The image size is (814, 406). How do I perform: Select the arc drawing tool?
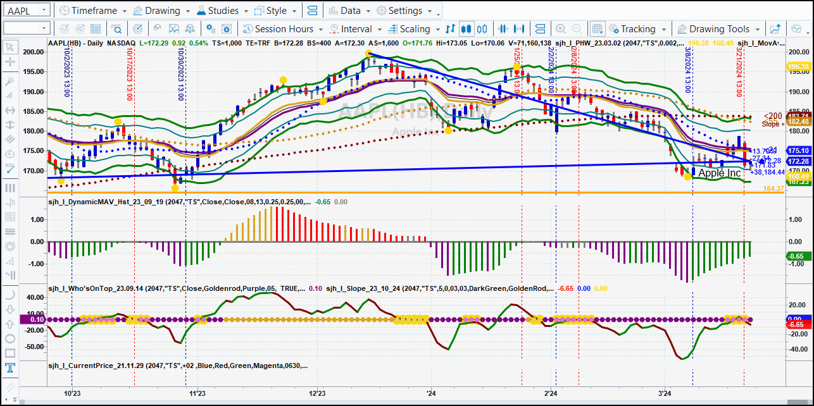tap(10, 295)
